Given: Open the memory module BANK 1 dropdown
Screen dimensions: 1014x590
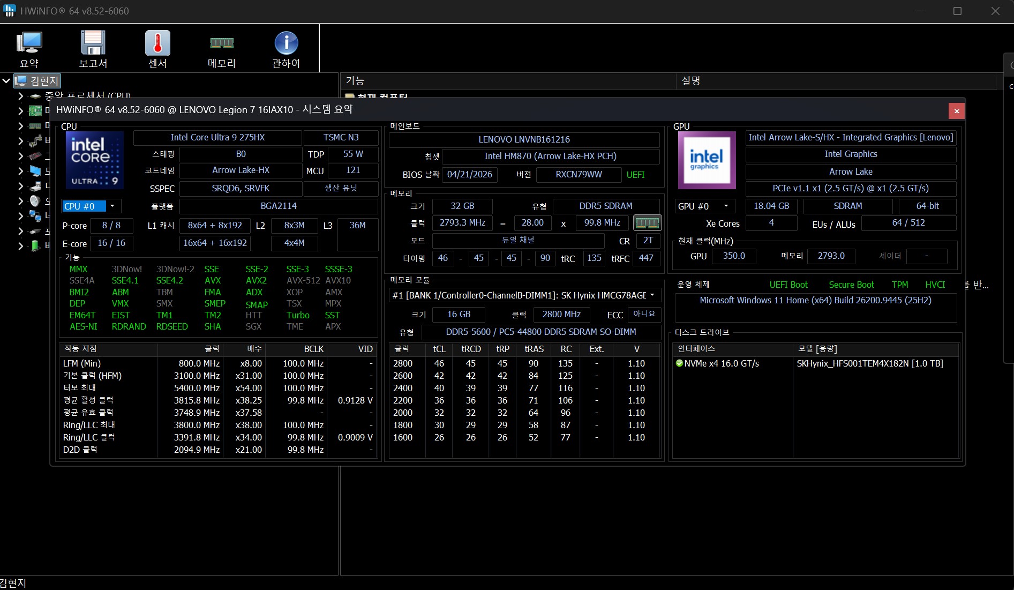Looking at the screenshot, I should tap(525, 295).
